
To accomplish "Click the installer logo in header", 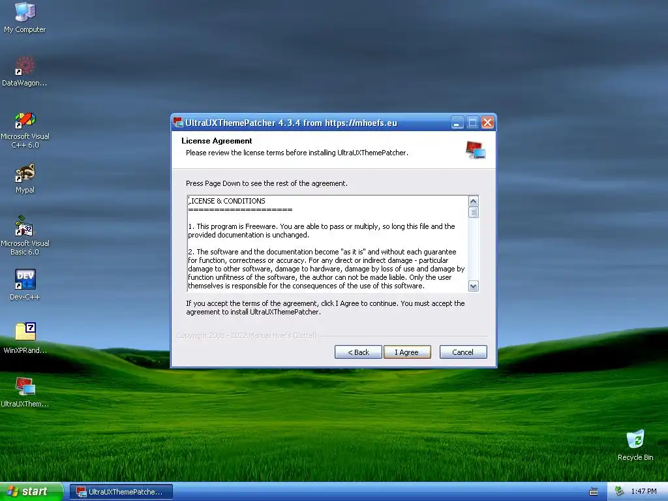I will (x=476, y=150).
